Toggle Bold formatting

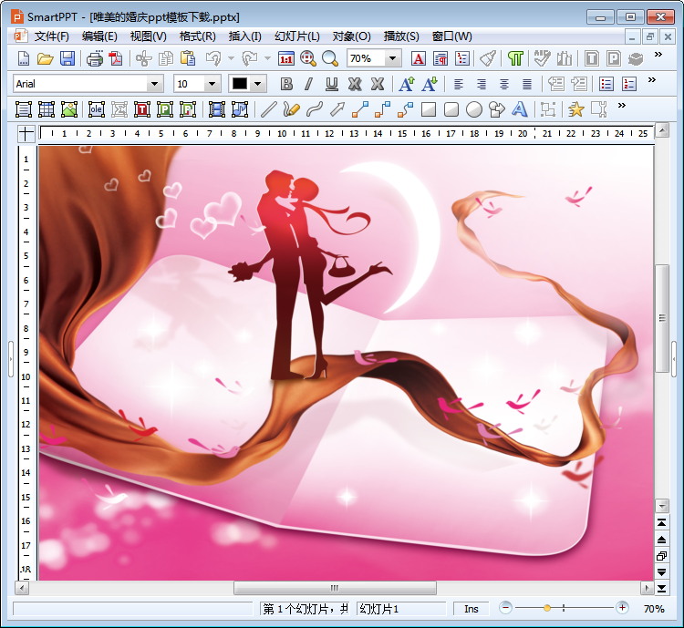[x=286, y=84]
